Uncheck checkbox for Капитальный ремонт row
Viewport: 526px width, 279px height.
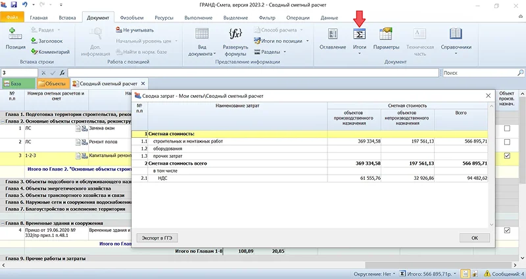pos(506,156)
